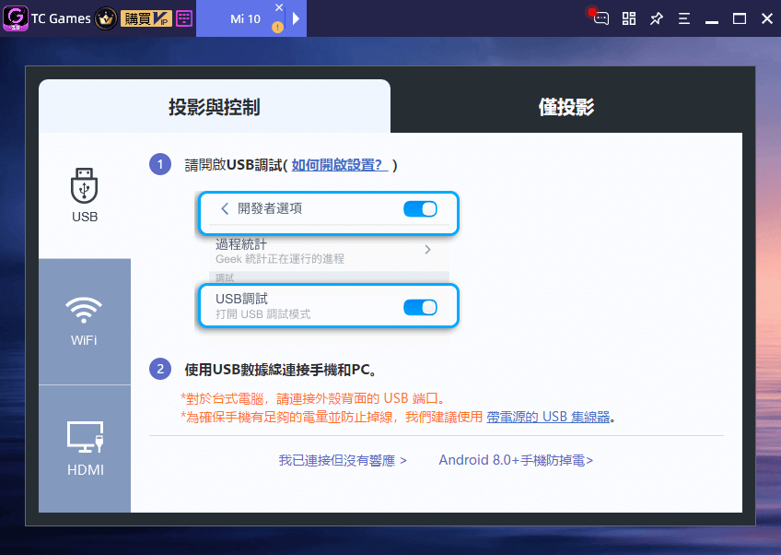Expand 過程統計 row chevron

point(427,249)
